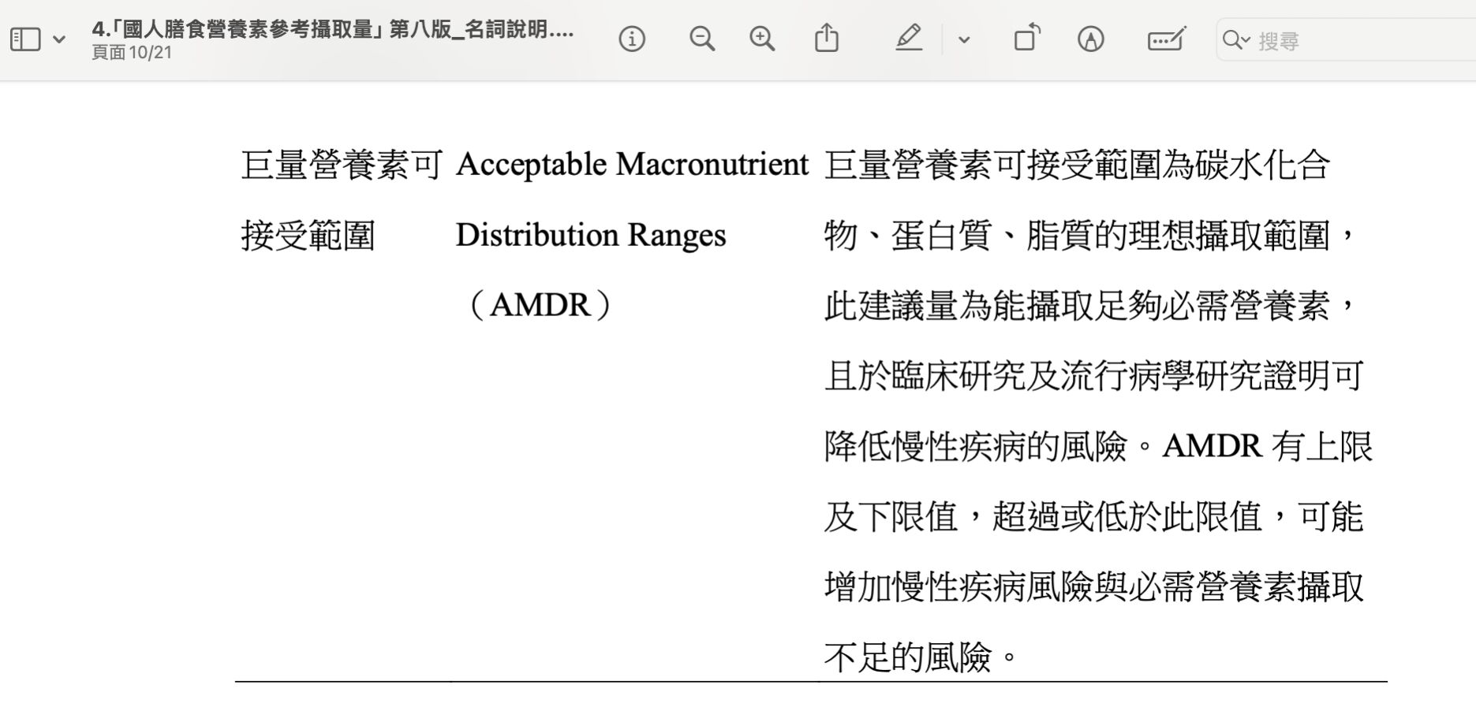
Task: Click the text "Acceptable Macronutrient"
Action: pos(632,165)
